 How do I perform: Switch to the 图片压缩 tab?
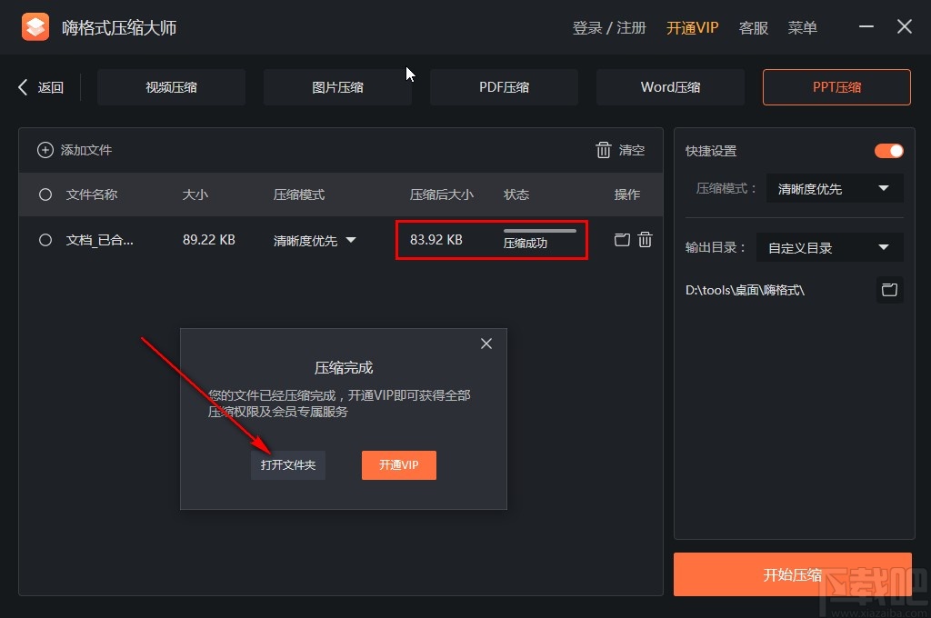(x=338, y=87)
